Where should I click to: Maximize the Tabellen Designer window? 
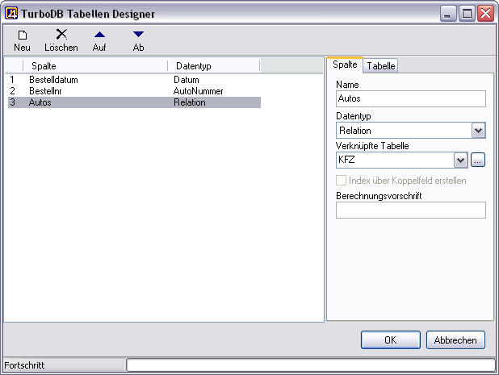tap(467, 14)
